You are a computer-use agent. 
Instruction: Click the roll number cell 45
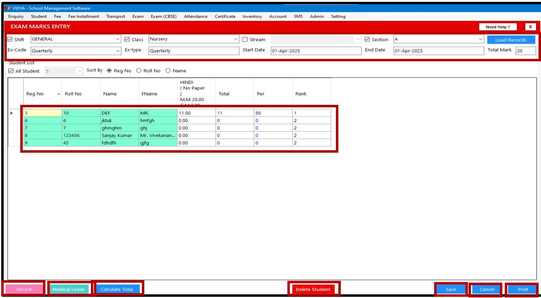tap(81, 143)
